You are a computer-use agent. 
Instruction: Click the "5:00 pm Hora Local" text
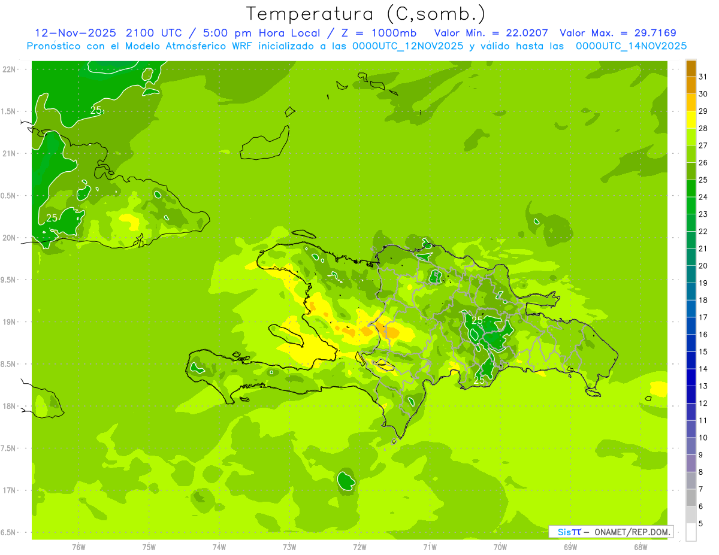pos(262,33)
